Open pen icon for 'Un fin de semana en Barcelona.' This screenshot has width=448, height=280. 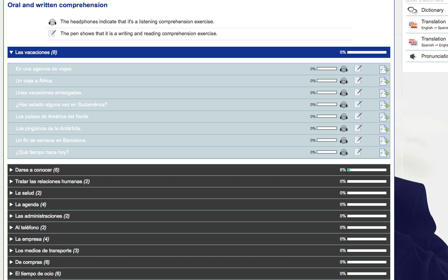[358, 140]
